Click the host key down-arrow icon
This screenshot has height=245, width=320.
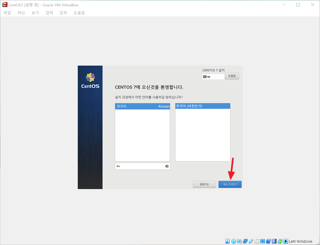click(x=286, y=241)
